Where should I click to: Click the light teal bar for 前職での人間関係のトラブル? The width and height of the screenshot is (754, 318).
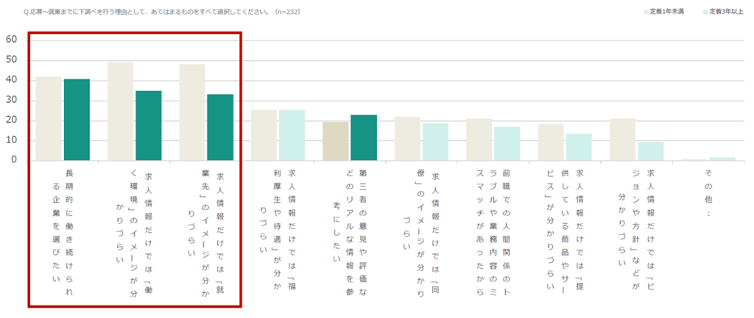pyautogui.click(x=507, y=143)
